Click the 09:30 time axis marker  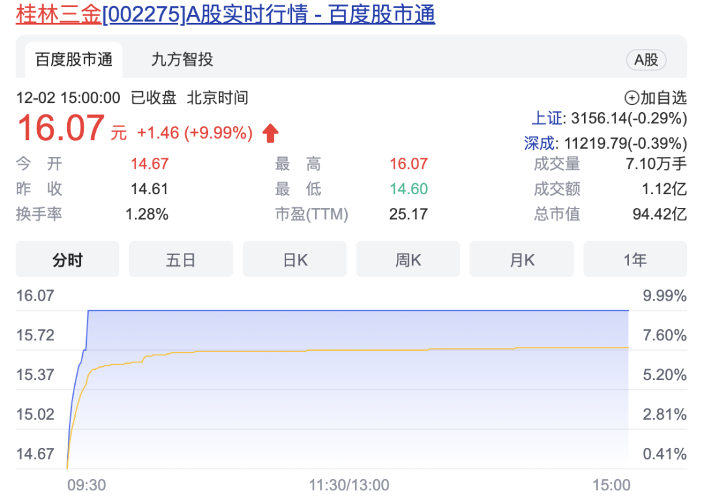(86, 485)
